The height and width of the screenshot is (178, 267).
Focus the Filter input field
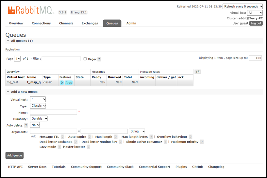tap(61, 59)
